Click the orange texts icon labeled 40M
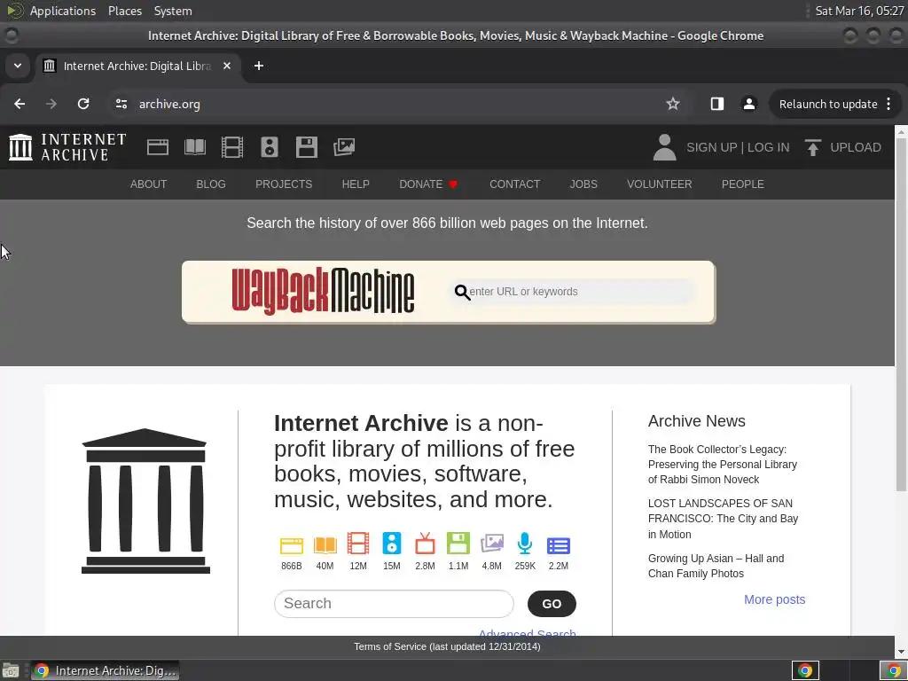This screenshot has height=681, width=908. tap(325, 545)
